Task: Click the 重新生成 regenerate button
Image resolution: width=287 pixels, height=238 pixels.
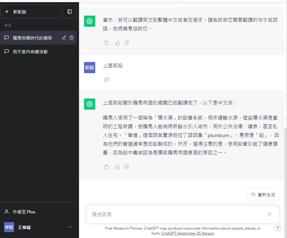Action: pos(263,195)
